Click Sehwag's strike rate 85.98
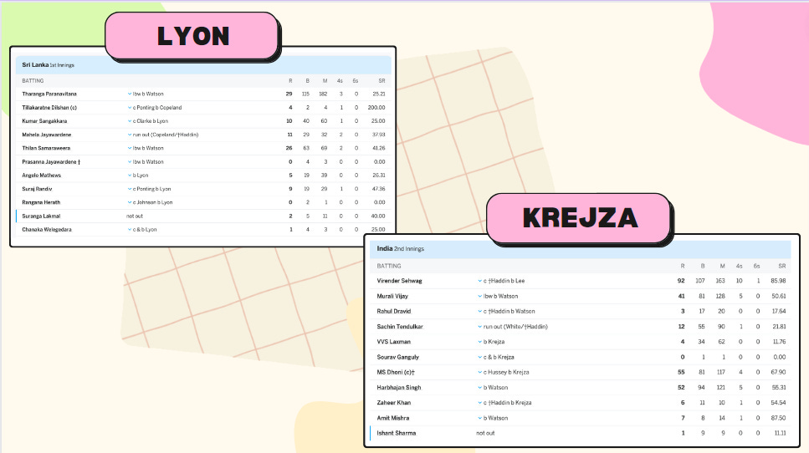 coord(778,281)
